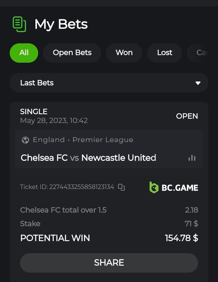
Task: Open the Last Bets dropdown
Action: 109,83
